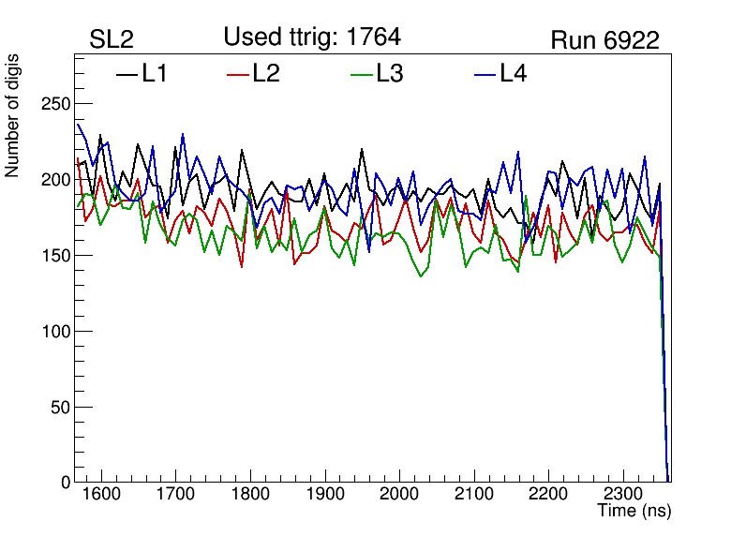Select the L2 legend label text
Screen dimensions: 746x536
point(266,73)
